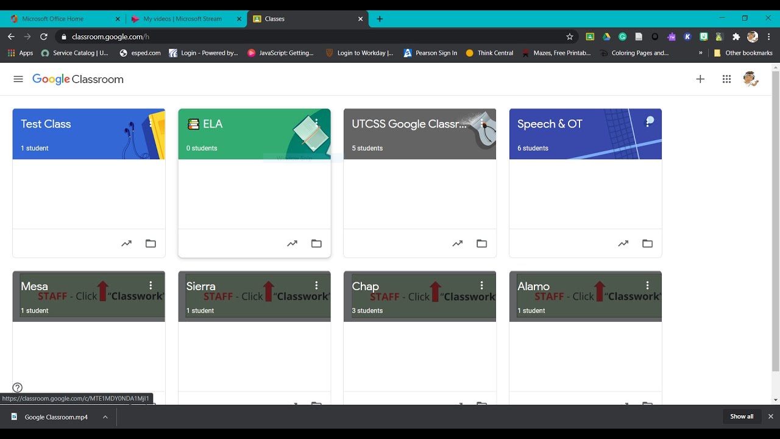This screenshot has height=439, width=780.
Task: Close the downloads bar
Action: pyautogui.click(x=770, y=416)
